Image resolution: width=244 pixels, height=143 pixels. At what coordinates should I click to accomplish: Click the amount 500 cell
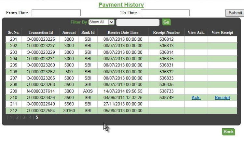pos(69,72)
